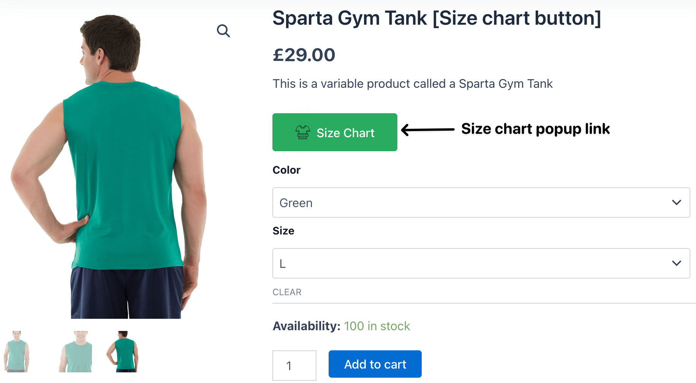696x383 pixels.
Task: Click the product title heading
Action: click(x=436, y=18)
